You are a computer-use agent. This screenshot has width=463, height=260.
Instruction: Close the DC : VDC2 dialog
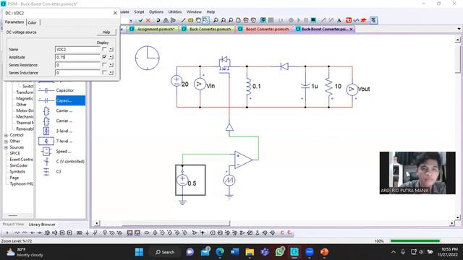tap(115, 13)
